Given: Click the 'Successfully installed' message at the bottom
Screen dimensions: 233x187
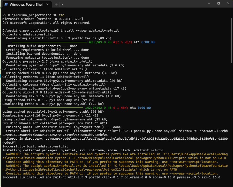Looking at the screenshot, I should pyautogui.click(x=75, y=177).
